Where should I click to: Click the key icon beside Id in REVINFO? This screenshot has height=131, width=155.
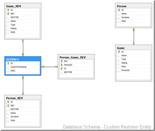pyautogui.click(x=8, y=63)
